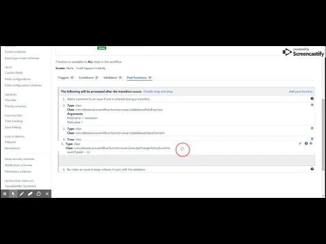Select the Screencastify pen drawing tool

pyautogui.click(x=22, y=194)
